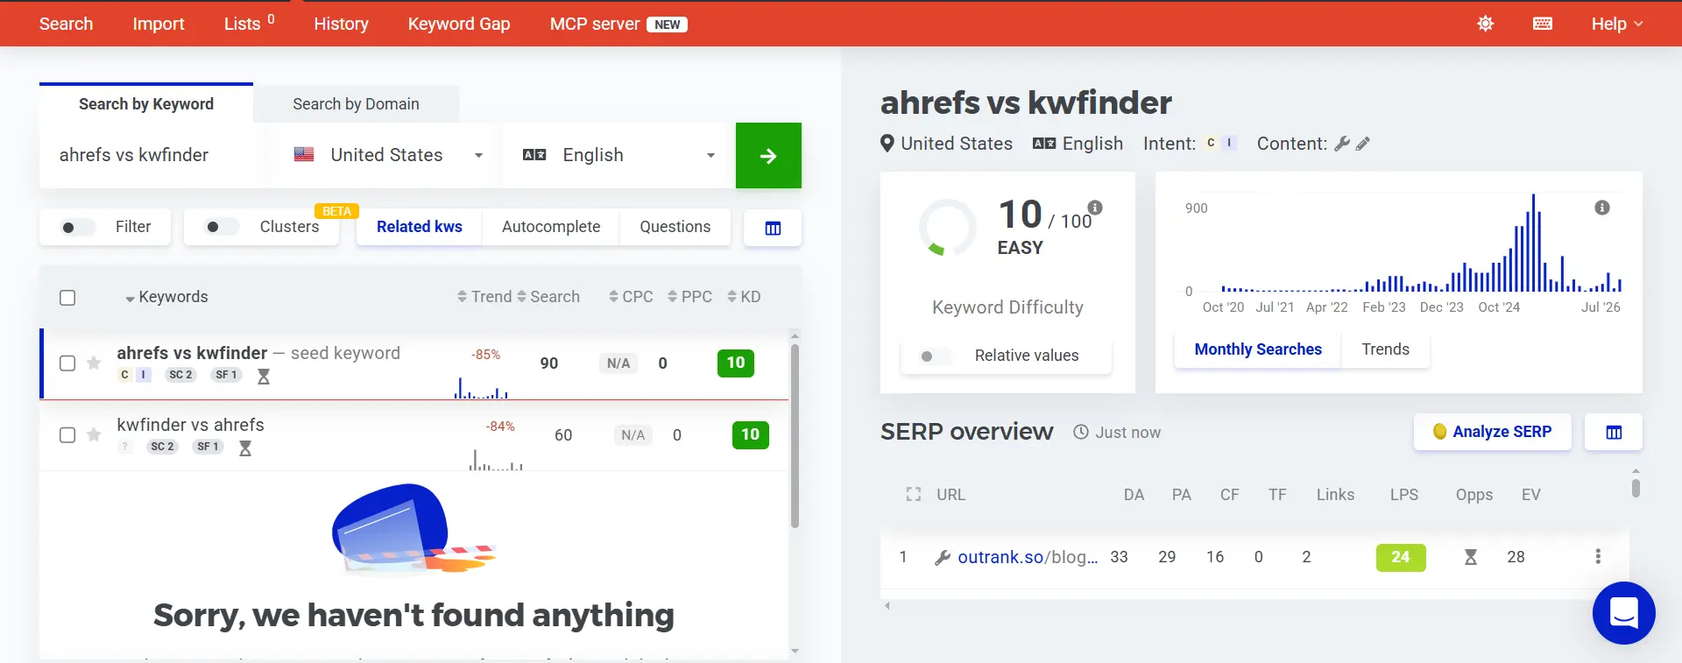The width and height of the screenshot is (1682, 663).
Task: Turn on the Relative values toggle
Action: (x=936, y=356)
